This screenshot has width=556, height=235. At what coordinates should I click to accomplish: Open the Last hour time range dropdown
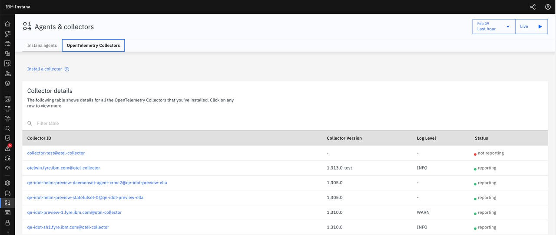(494, 26)
